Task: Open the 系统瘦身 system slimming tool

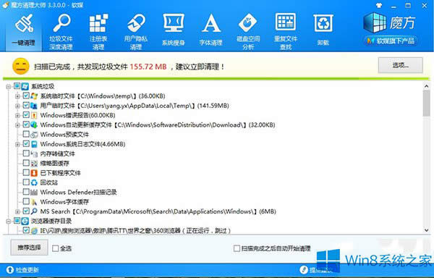Action: (x=174, y=30)
